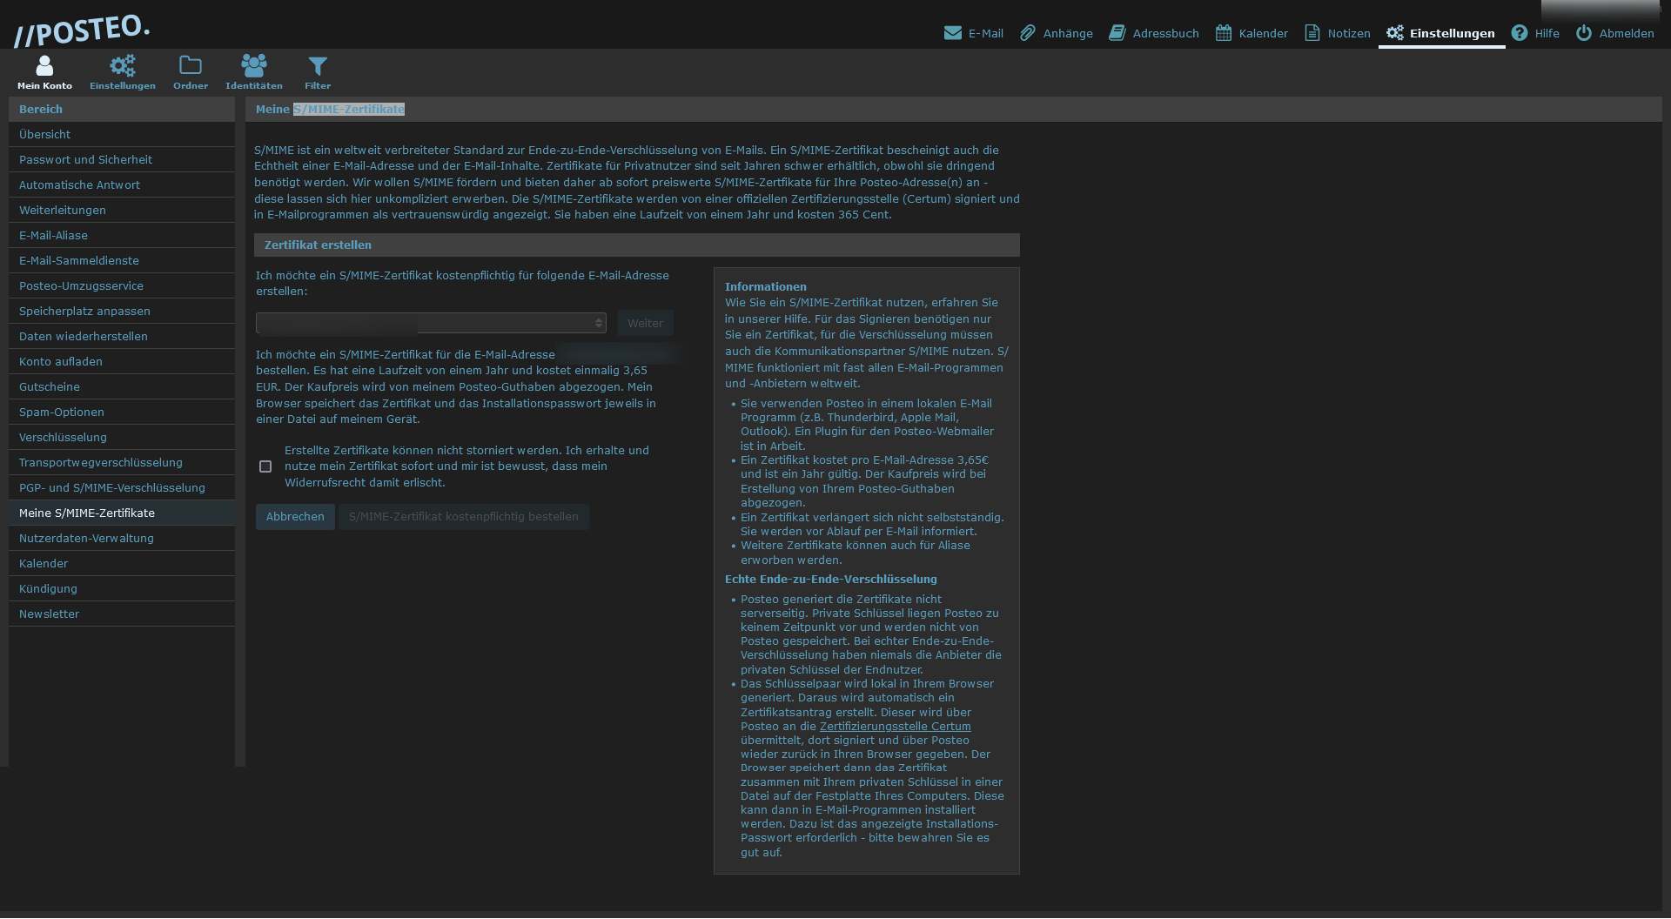The height and width of the screenshot is (919, 1671).
Task: Follow the Zertifizierungsstelle Certum link
Action: click(895, 727)
